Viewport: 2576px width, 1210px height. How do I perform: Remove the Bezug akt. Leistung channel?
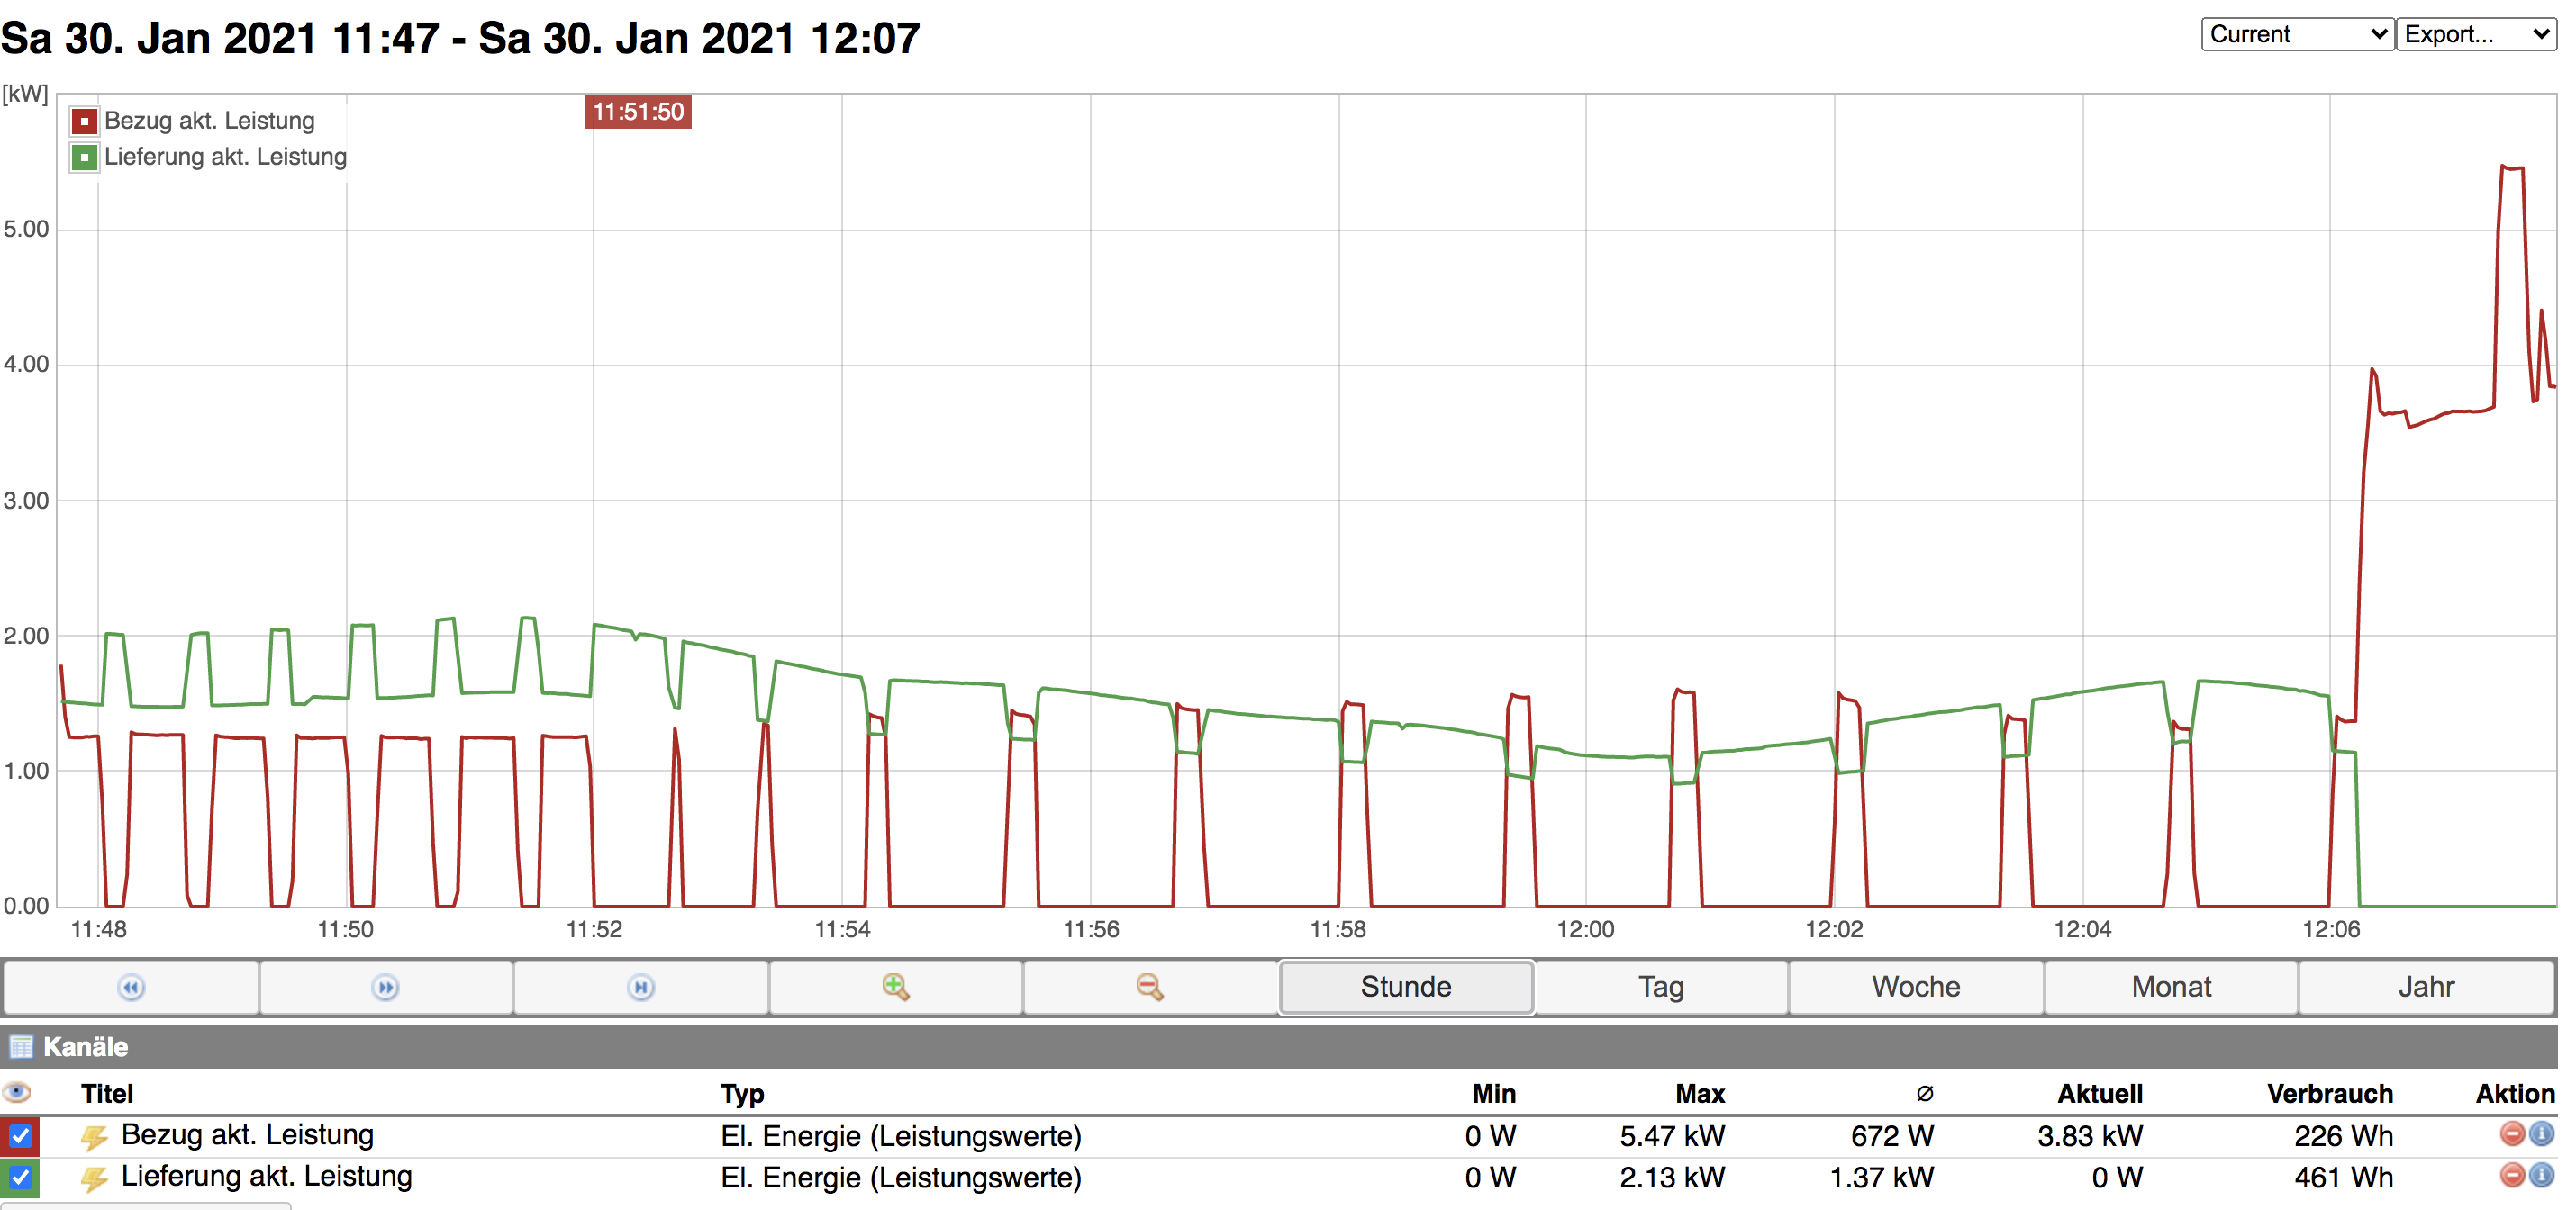[x=2511, y=1134]
